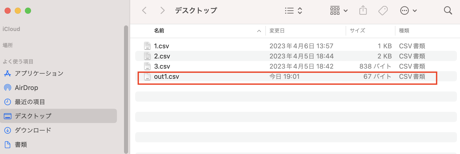460x154 pixels.
Task: Open the grouping dropdown in the toolbar
Action: pos(339,10)
